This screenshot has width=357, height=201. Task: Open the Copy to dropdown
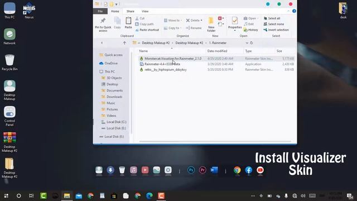coord(173,28)
